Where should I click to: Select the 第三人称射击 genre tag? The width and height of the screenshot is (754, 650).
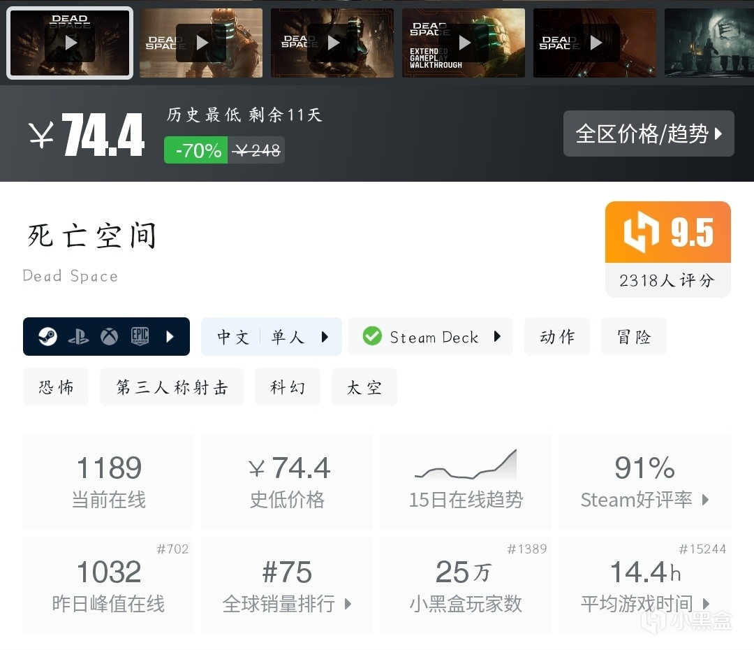point(172,387)
